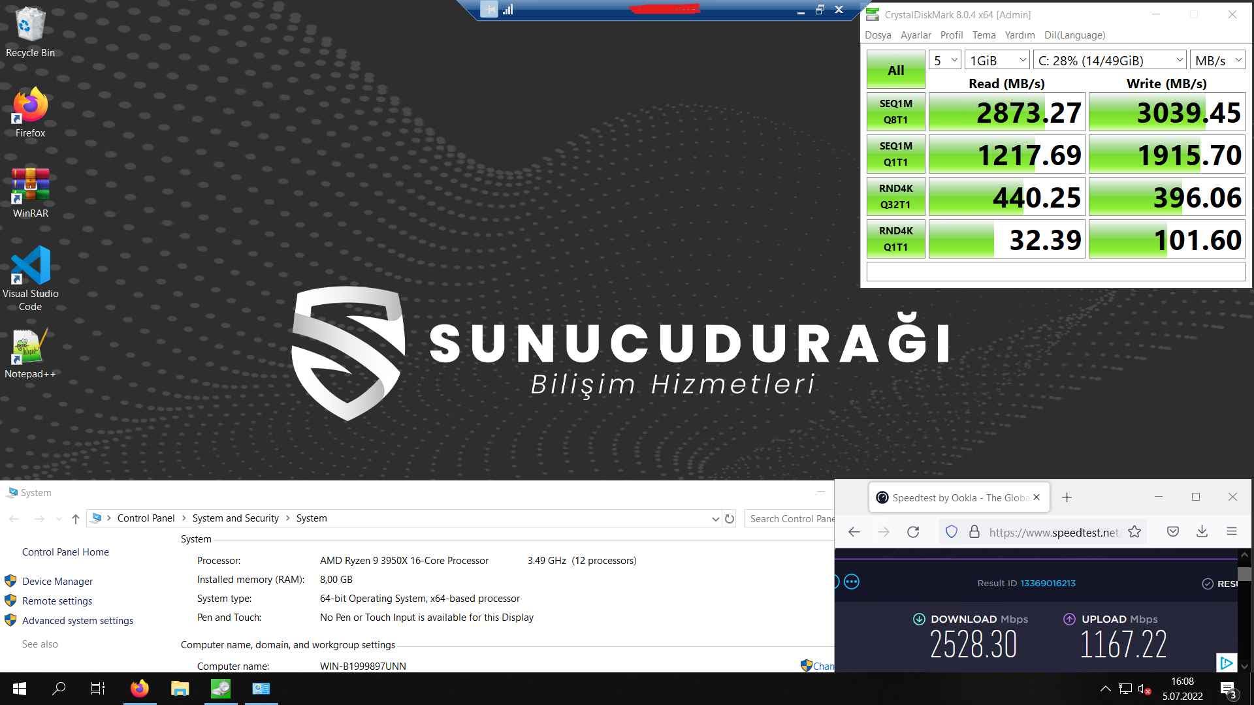The height and width of the screenshot is (705, 1254).
Task: Open the Dosya menu in CrystalDiskMark
Action: point(878,35)
